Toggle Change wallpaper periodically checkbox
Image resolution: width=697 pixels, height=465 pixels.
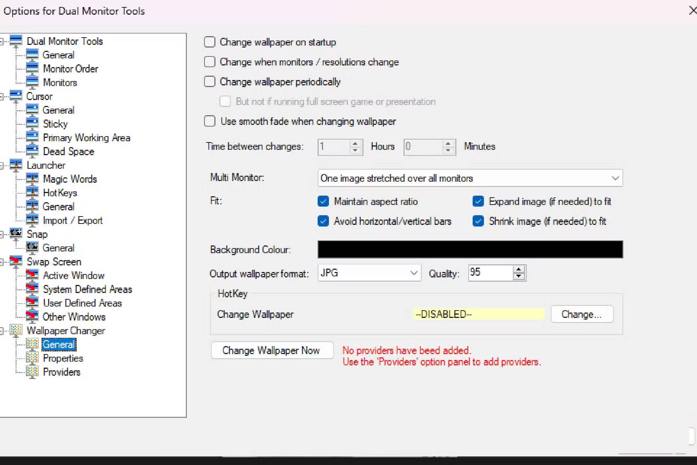(x=209, y=82)
